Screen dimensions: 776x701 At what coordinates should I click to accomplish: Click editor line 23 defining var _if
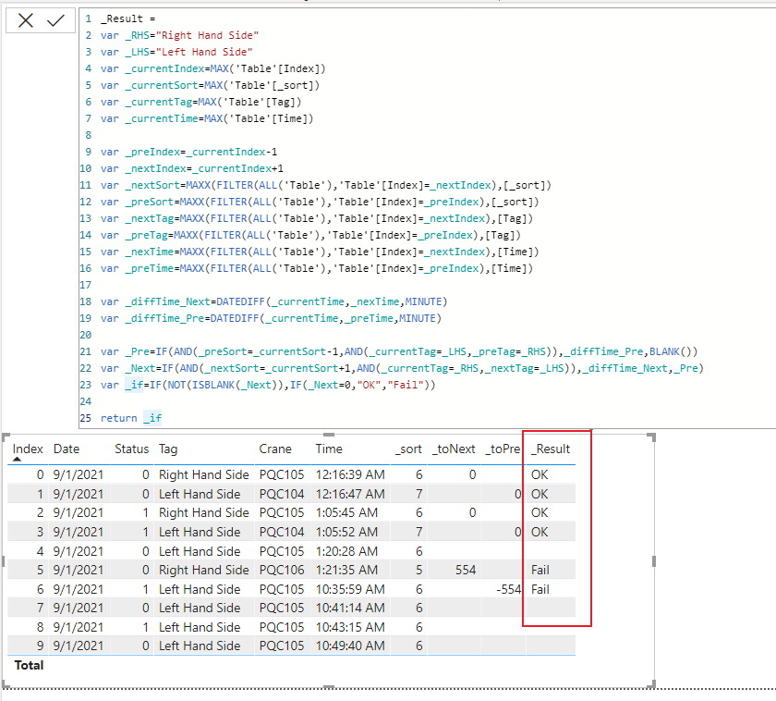click(x=268, y=385)
